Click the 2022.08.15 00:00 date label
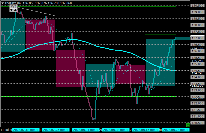The width and height of the screenshot is (206, 133). pos(145,130)
